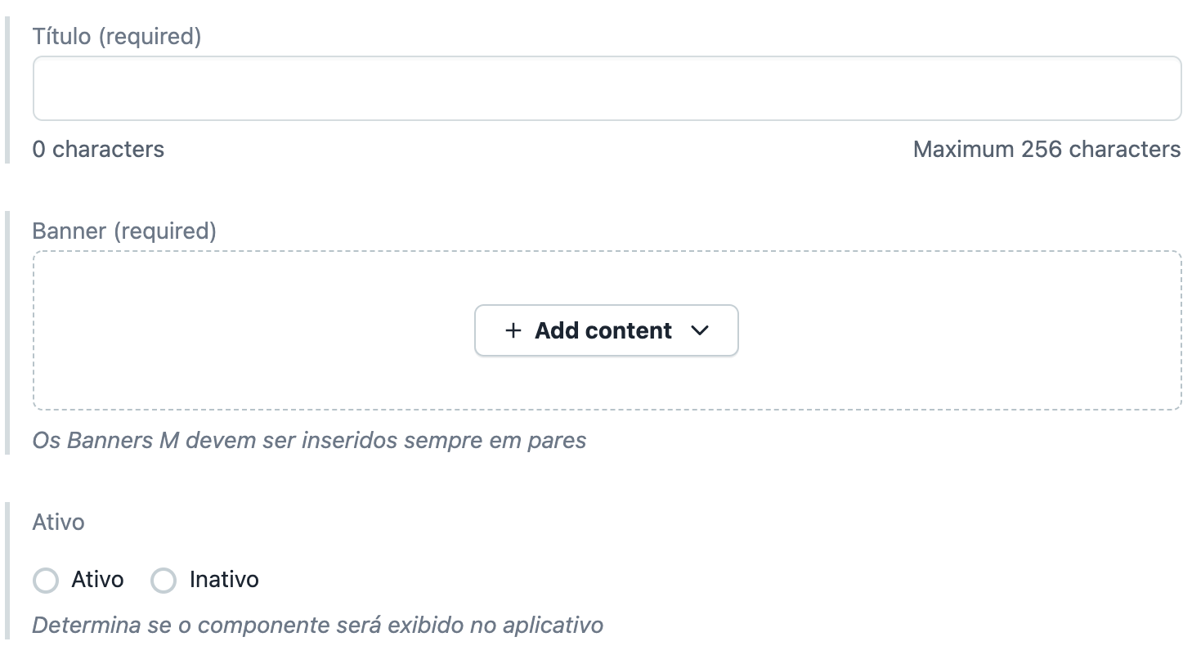This screenshot has height=646, width=1192.
Task: Click the Banners M pares helper text
Action: pyautogui.click(x=309, y=441)
